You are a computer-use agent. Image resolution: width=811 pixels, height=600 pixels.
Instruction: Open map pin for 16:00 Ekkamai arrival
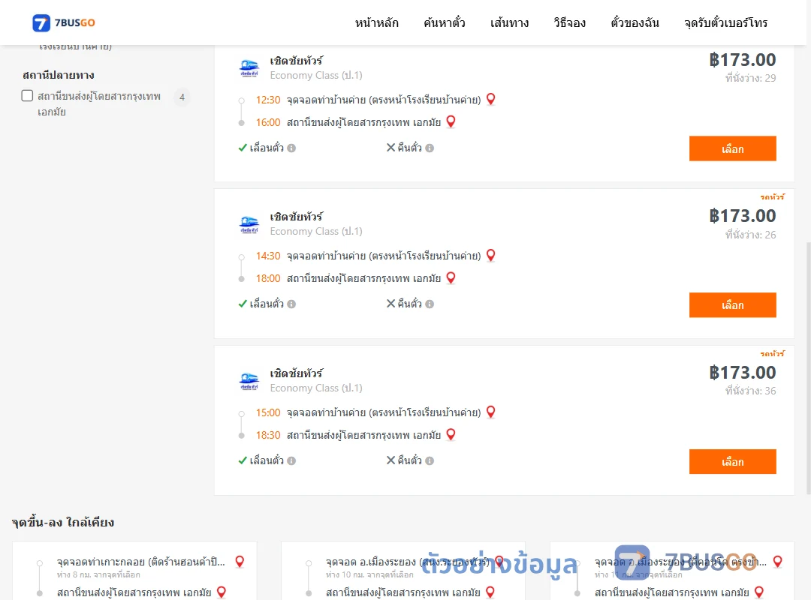pos(451,122)
